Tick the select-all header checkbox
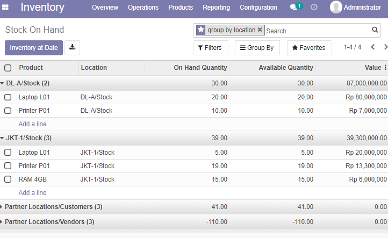388x238 pixels. point(8,68)
